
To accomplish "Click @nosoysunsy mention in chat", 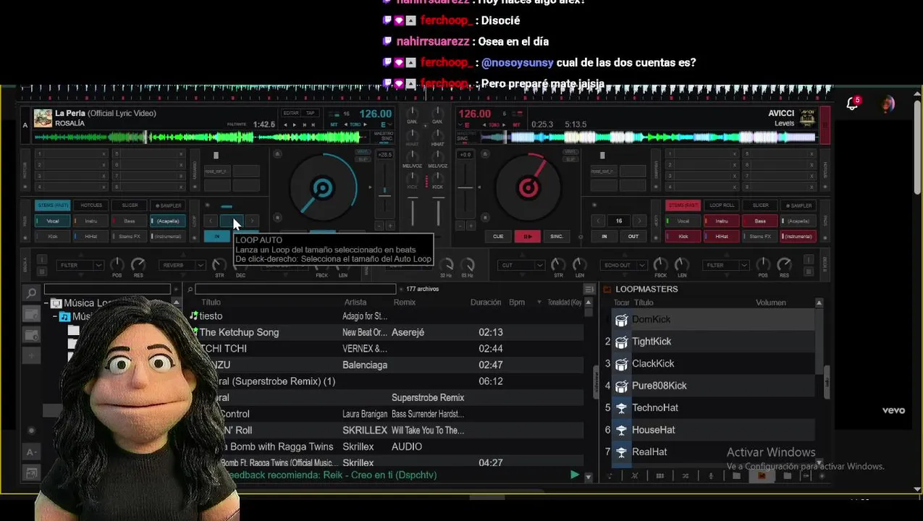I will [x=518, y=63].
